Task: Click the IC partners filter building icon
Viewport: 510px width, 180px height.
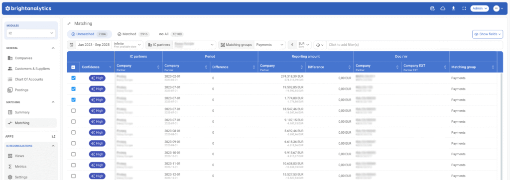Action: (x=149, y=45)
